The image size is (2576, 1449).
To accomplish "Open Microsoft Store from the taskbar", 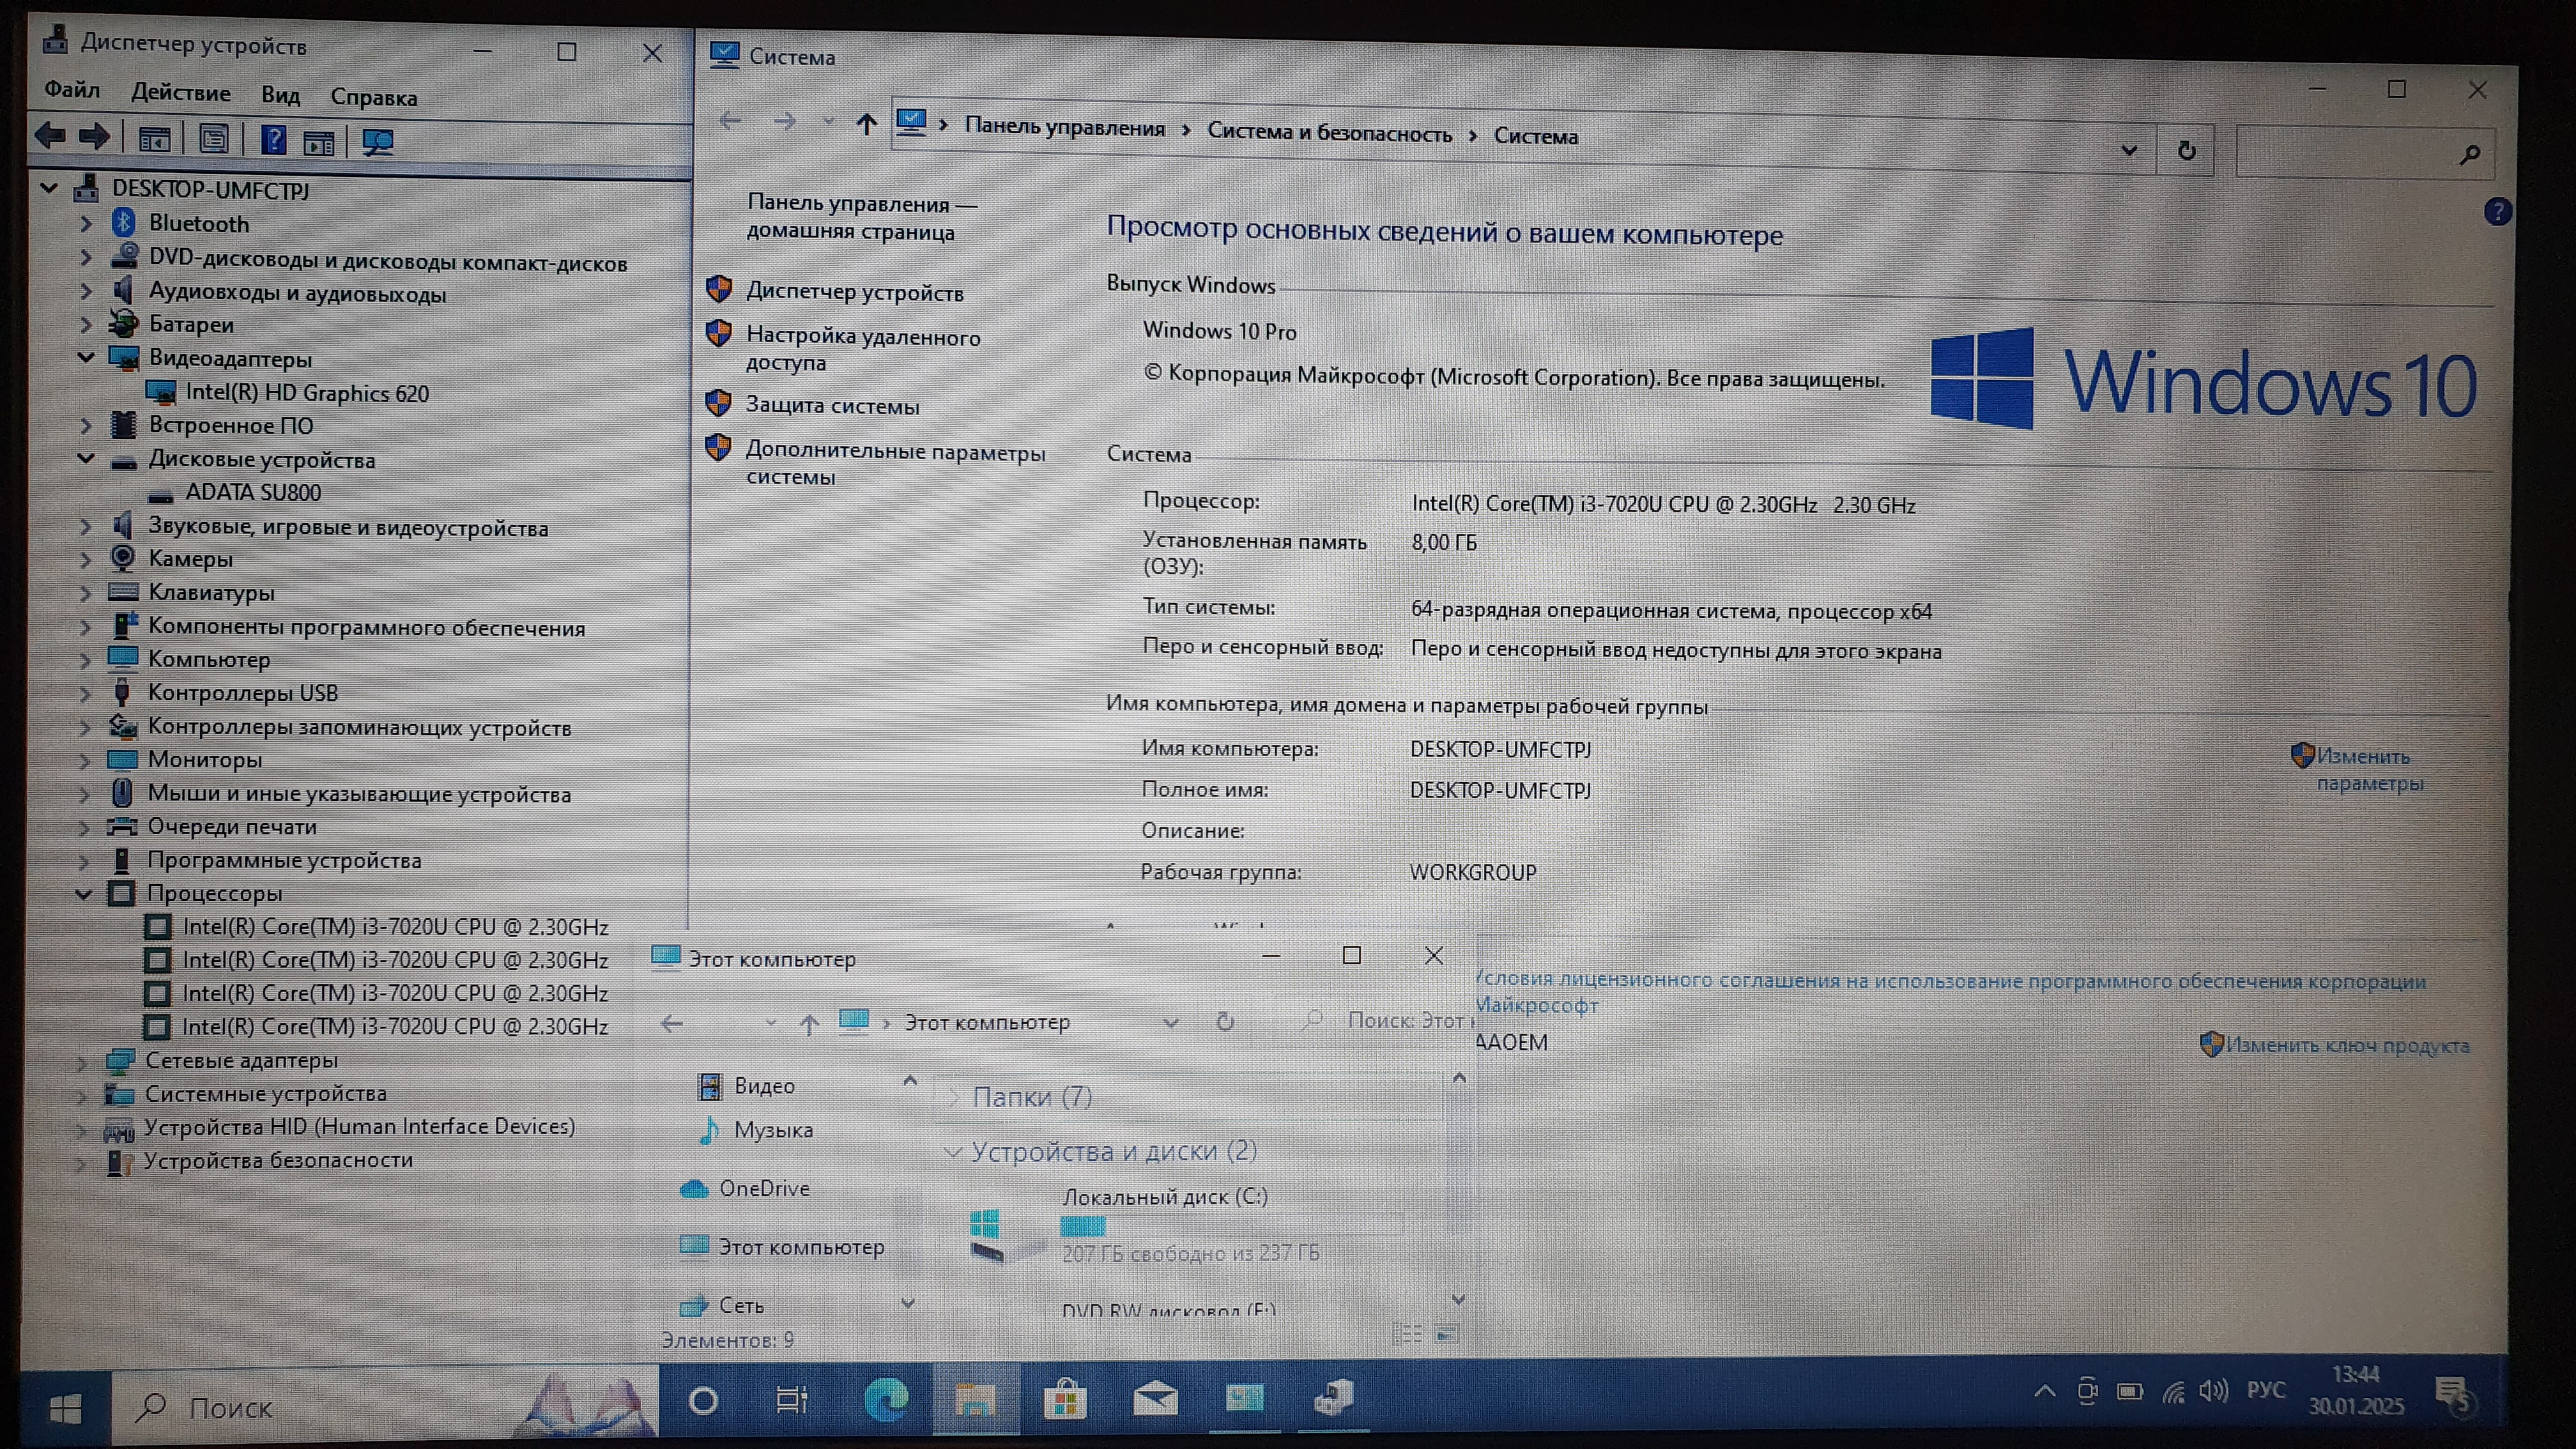I will (x=1064, y=1399).
